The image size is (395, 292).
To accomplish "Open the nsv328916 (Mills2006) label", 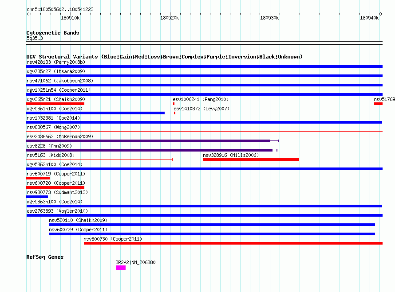I will pyautogui.click(x=231, y=155).
